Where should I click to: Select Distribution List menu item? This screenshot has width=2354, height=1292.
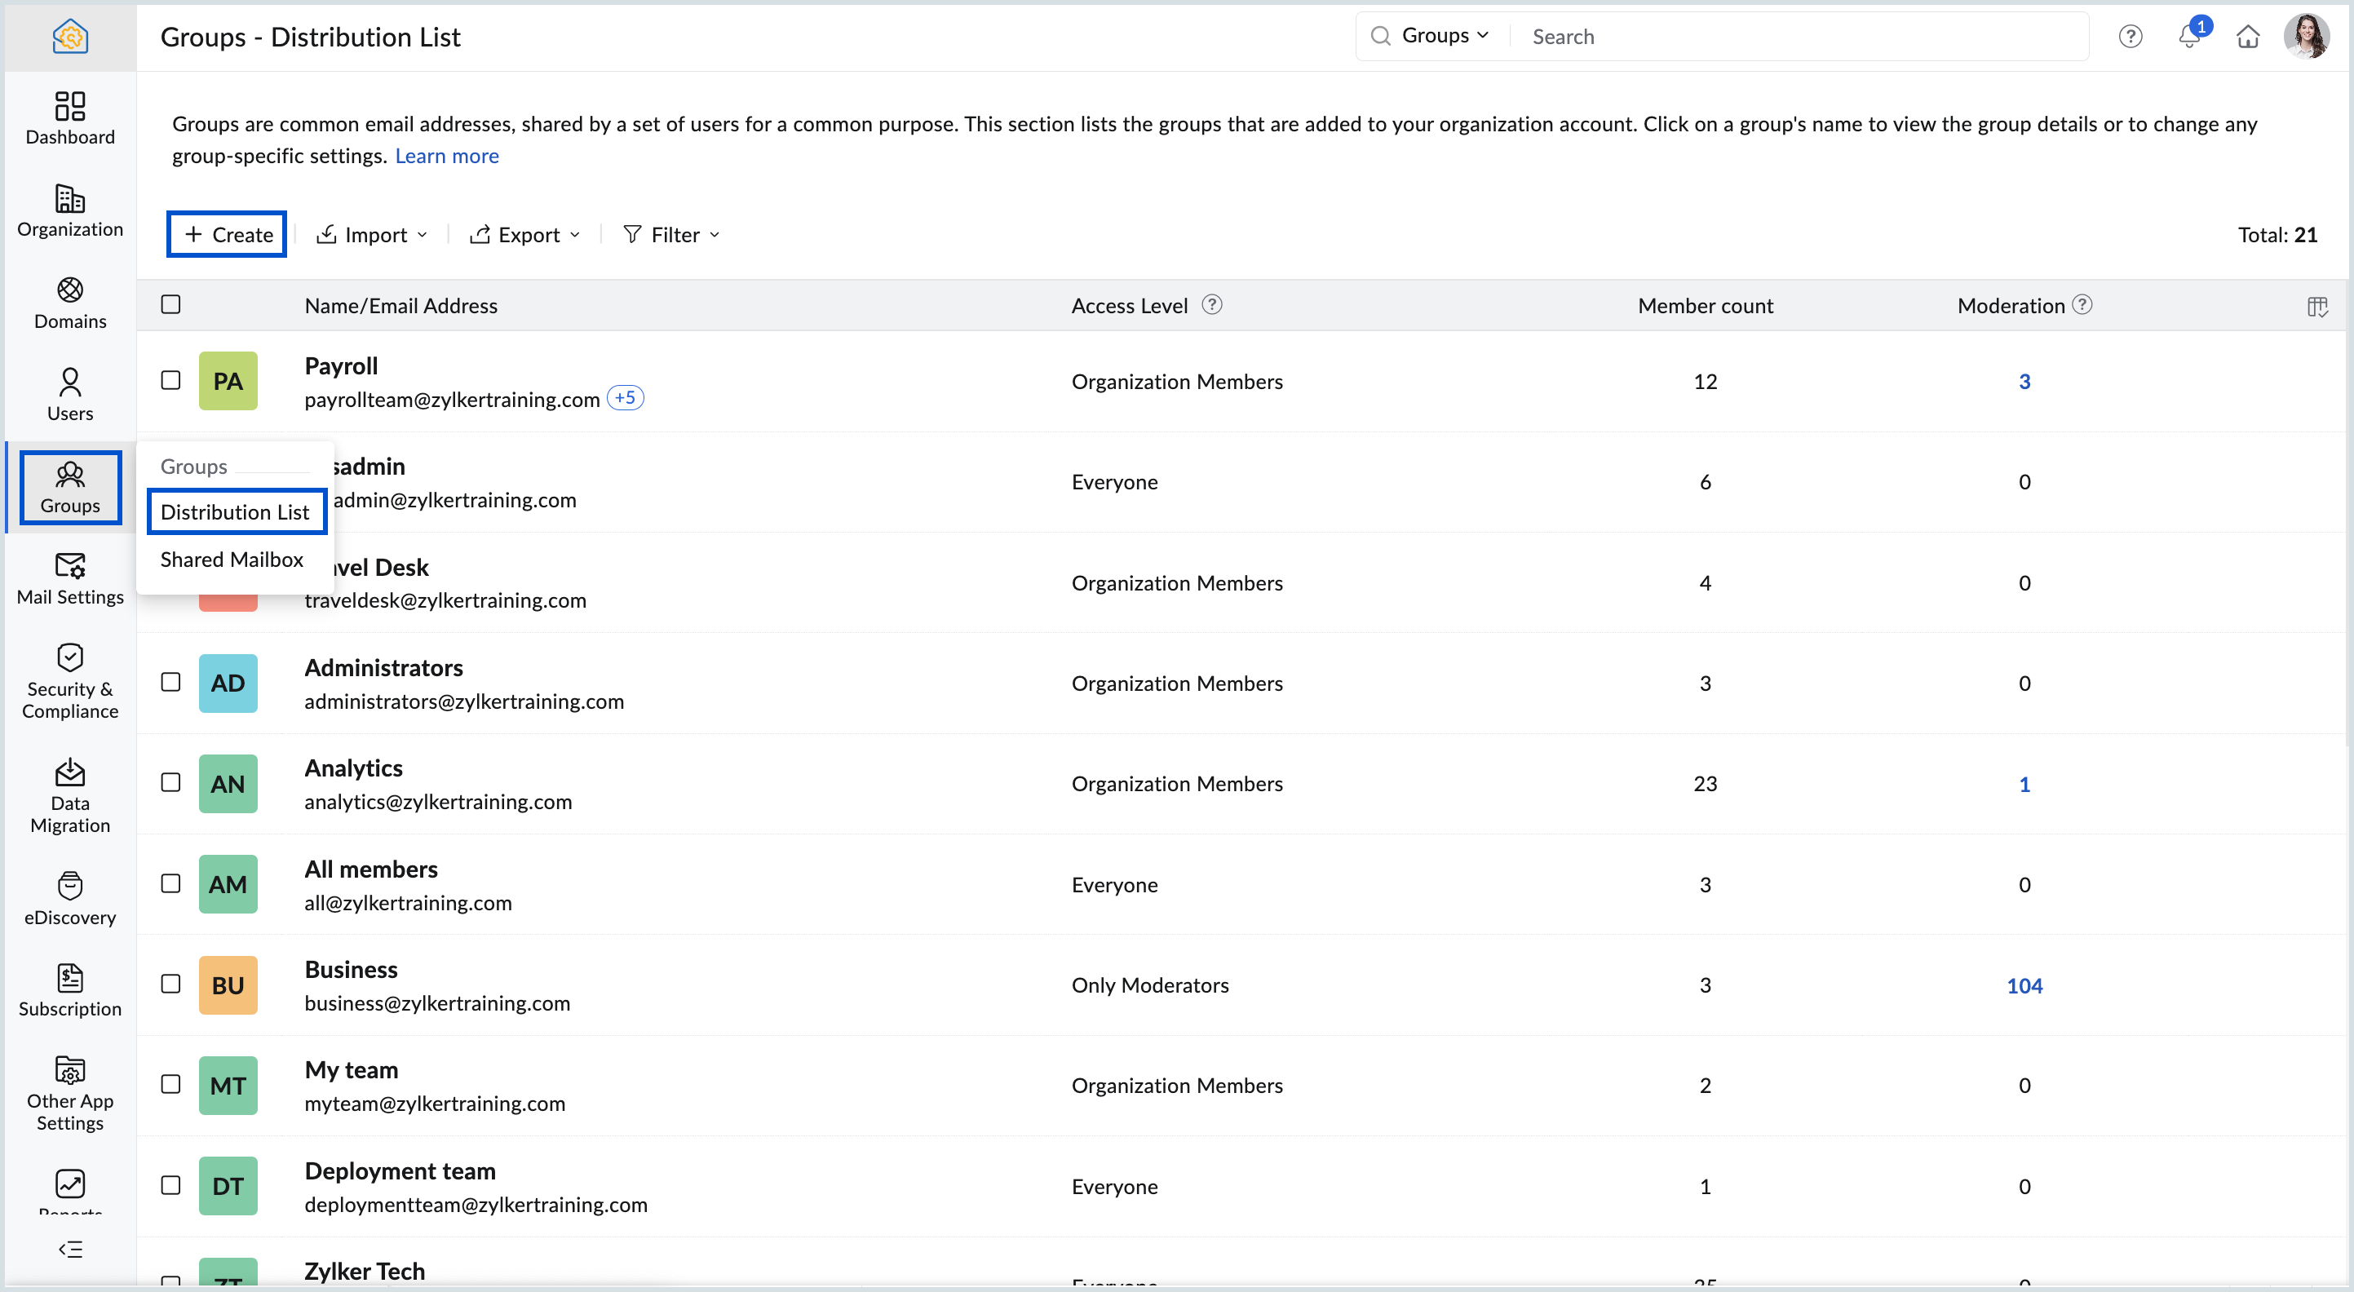(x=235, y=511)
